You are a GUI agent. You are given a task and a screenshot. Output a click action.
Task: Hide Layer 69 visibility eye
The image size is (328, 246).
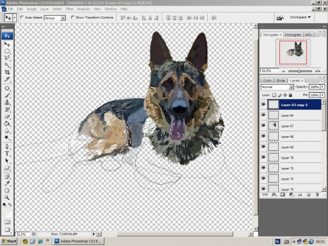coord(263,147)
